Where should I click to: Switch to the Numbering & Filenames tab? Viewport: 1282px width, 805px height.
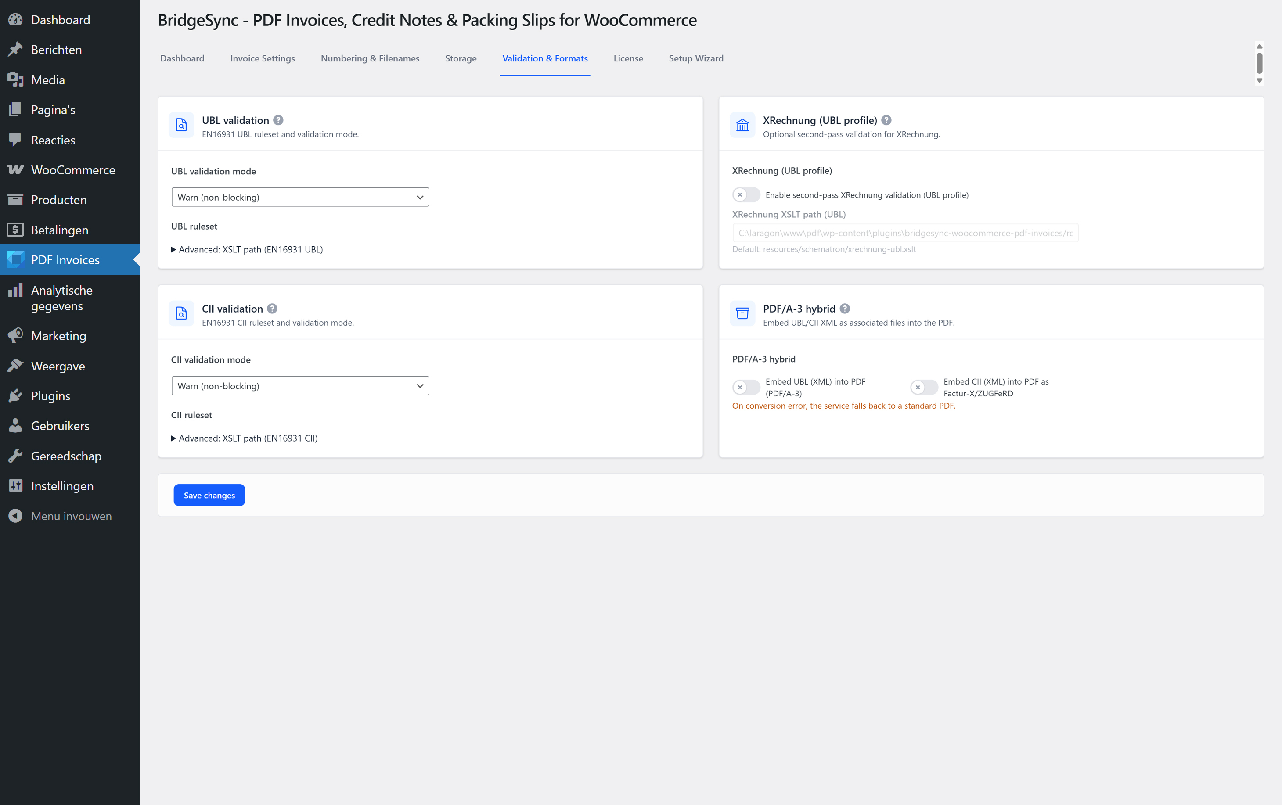[x=370, y=58]
